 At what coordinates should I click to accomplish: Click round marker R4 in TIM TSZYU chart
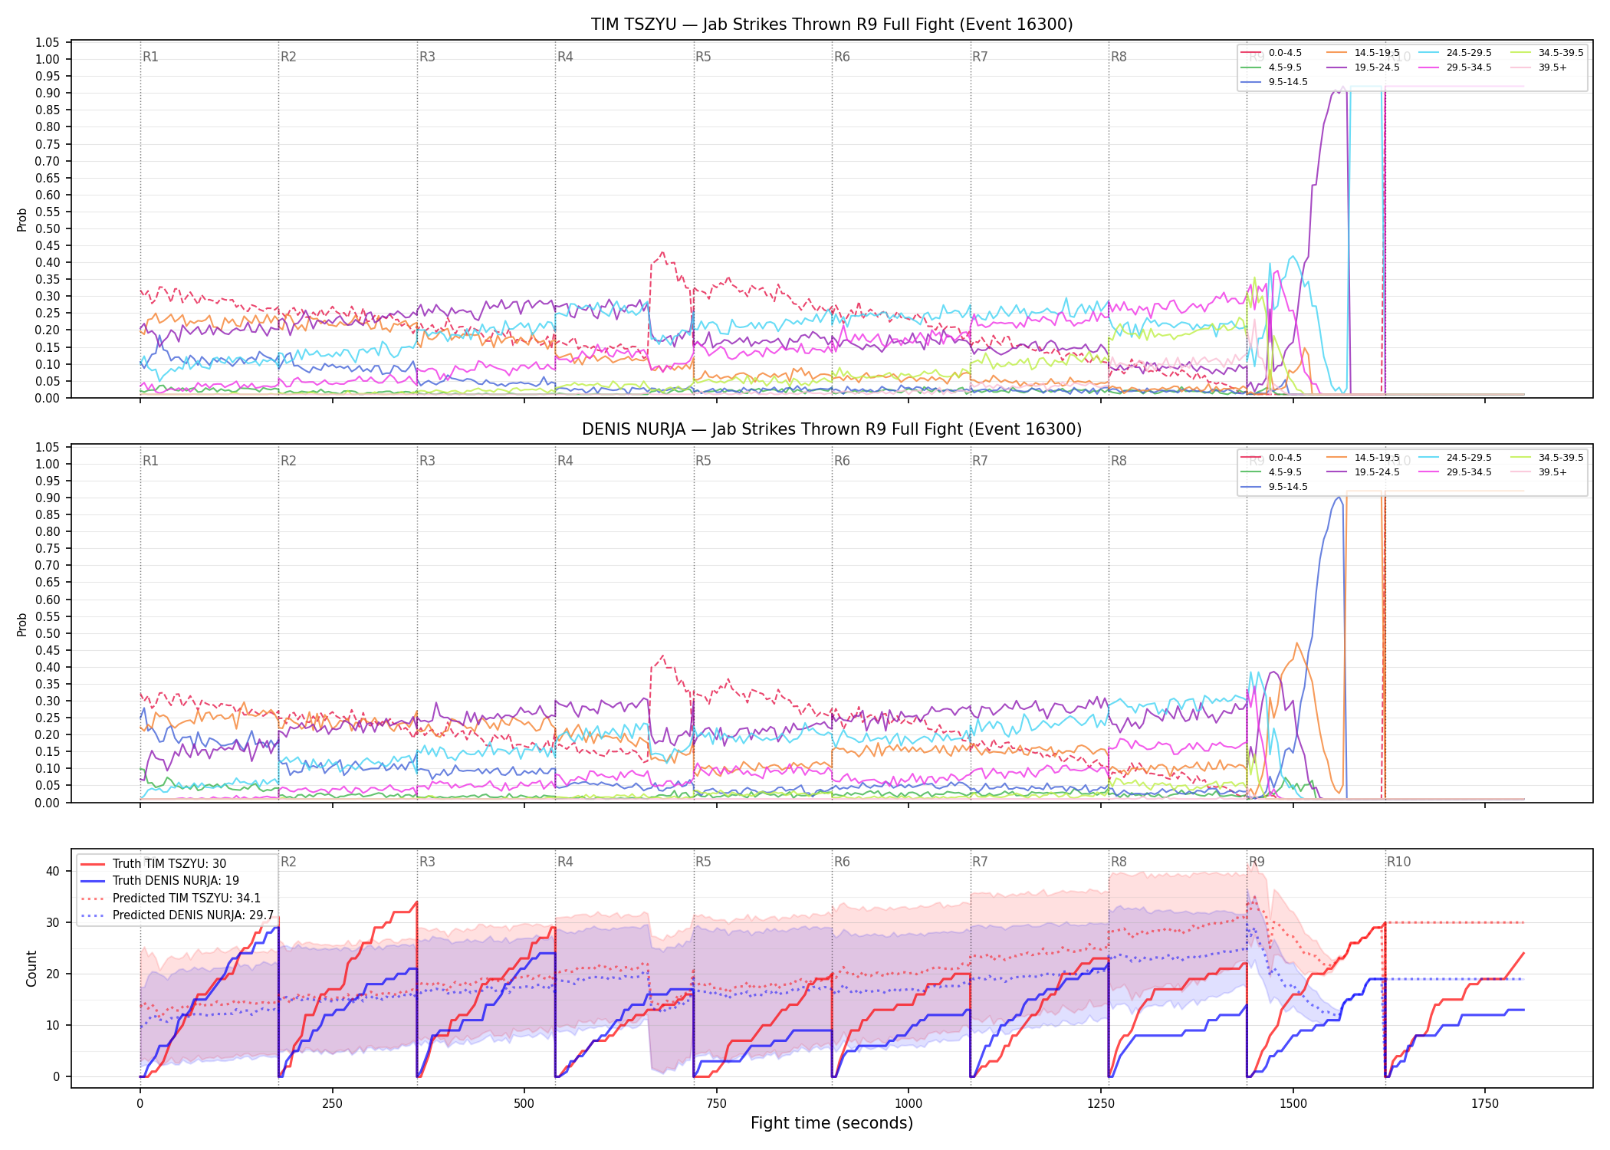click(565, 57)
